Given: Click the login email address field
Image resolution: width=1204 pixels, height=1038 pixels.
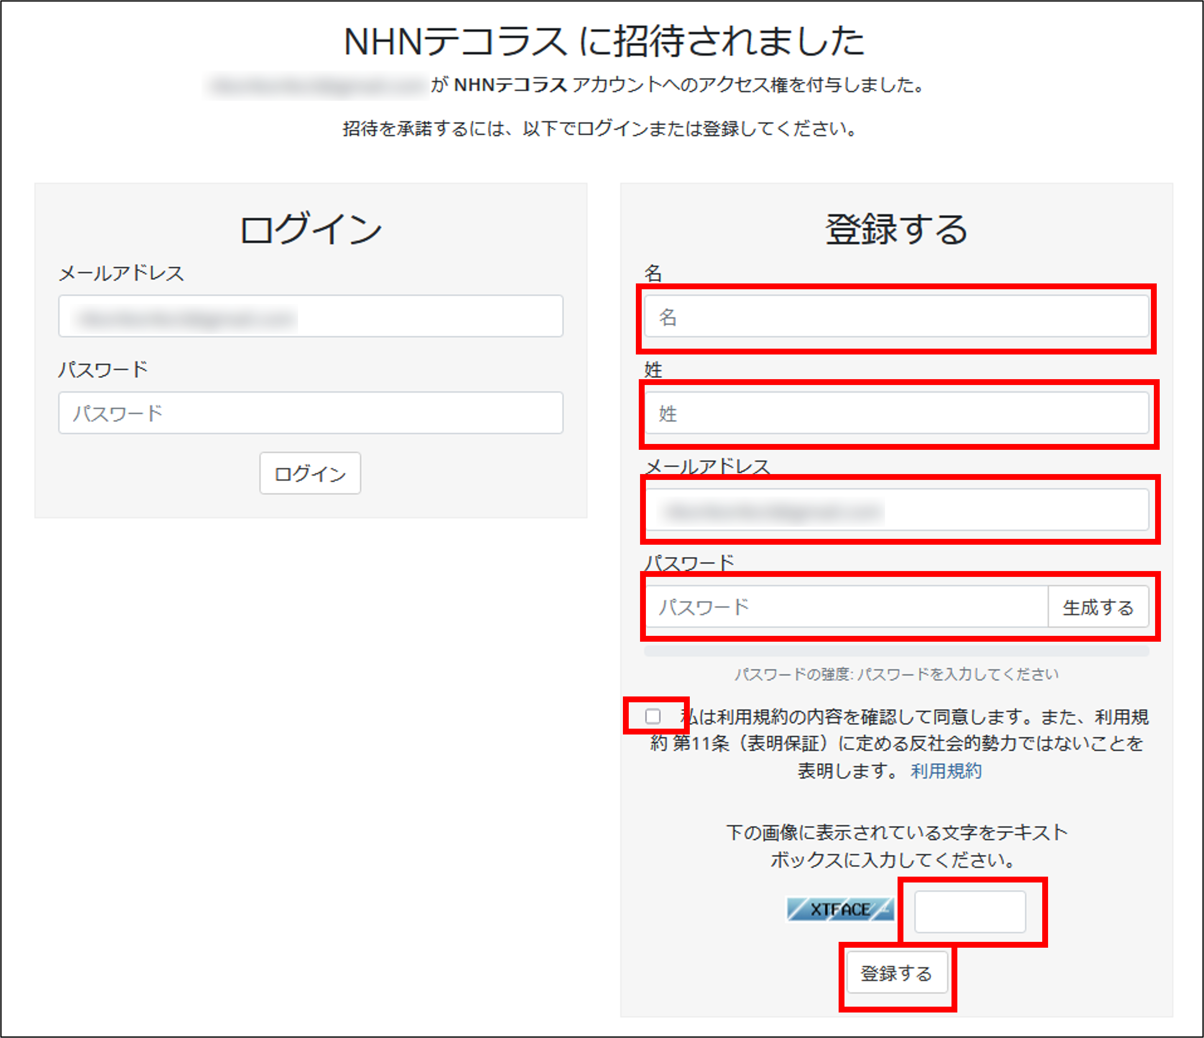Looking at the screenshot, I should [310, 316].
